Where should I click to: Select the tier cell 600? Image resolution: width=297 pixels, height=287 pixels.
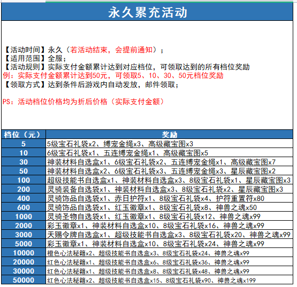coord(24,207)
